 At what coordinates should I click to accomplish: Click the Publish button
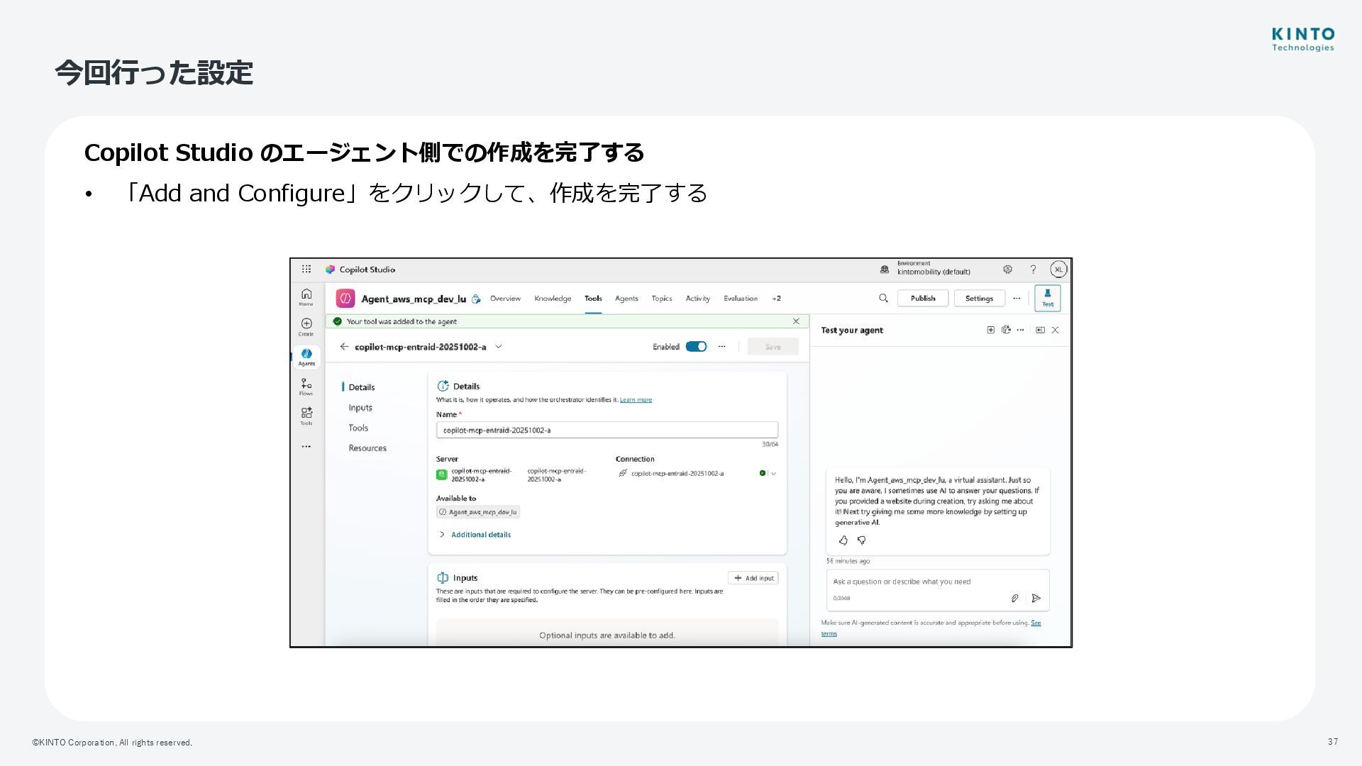[922, 299]
